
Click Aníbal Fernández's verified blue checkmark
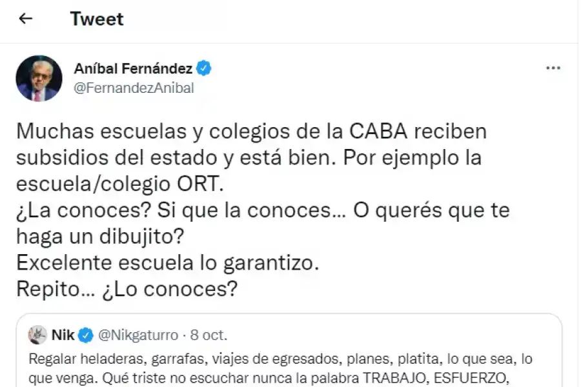point(203,68)
